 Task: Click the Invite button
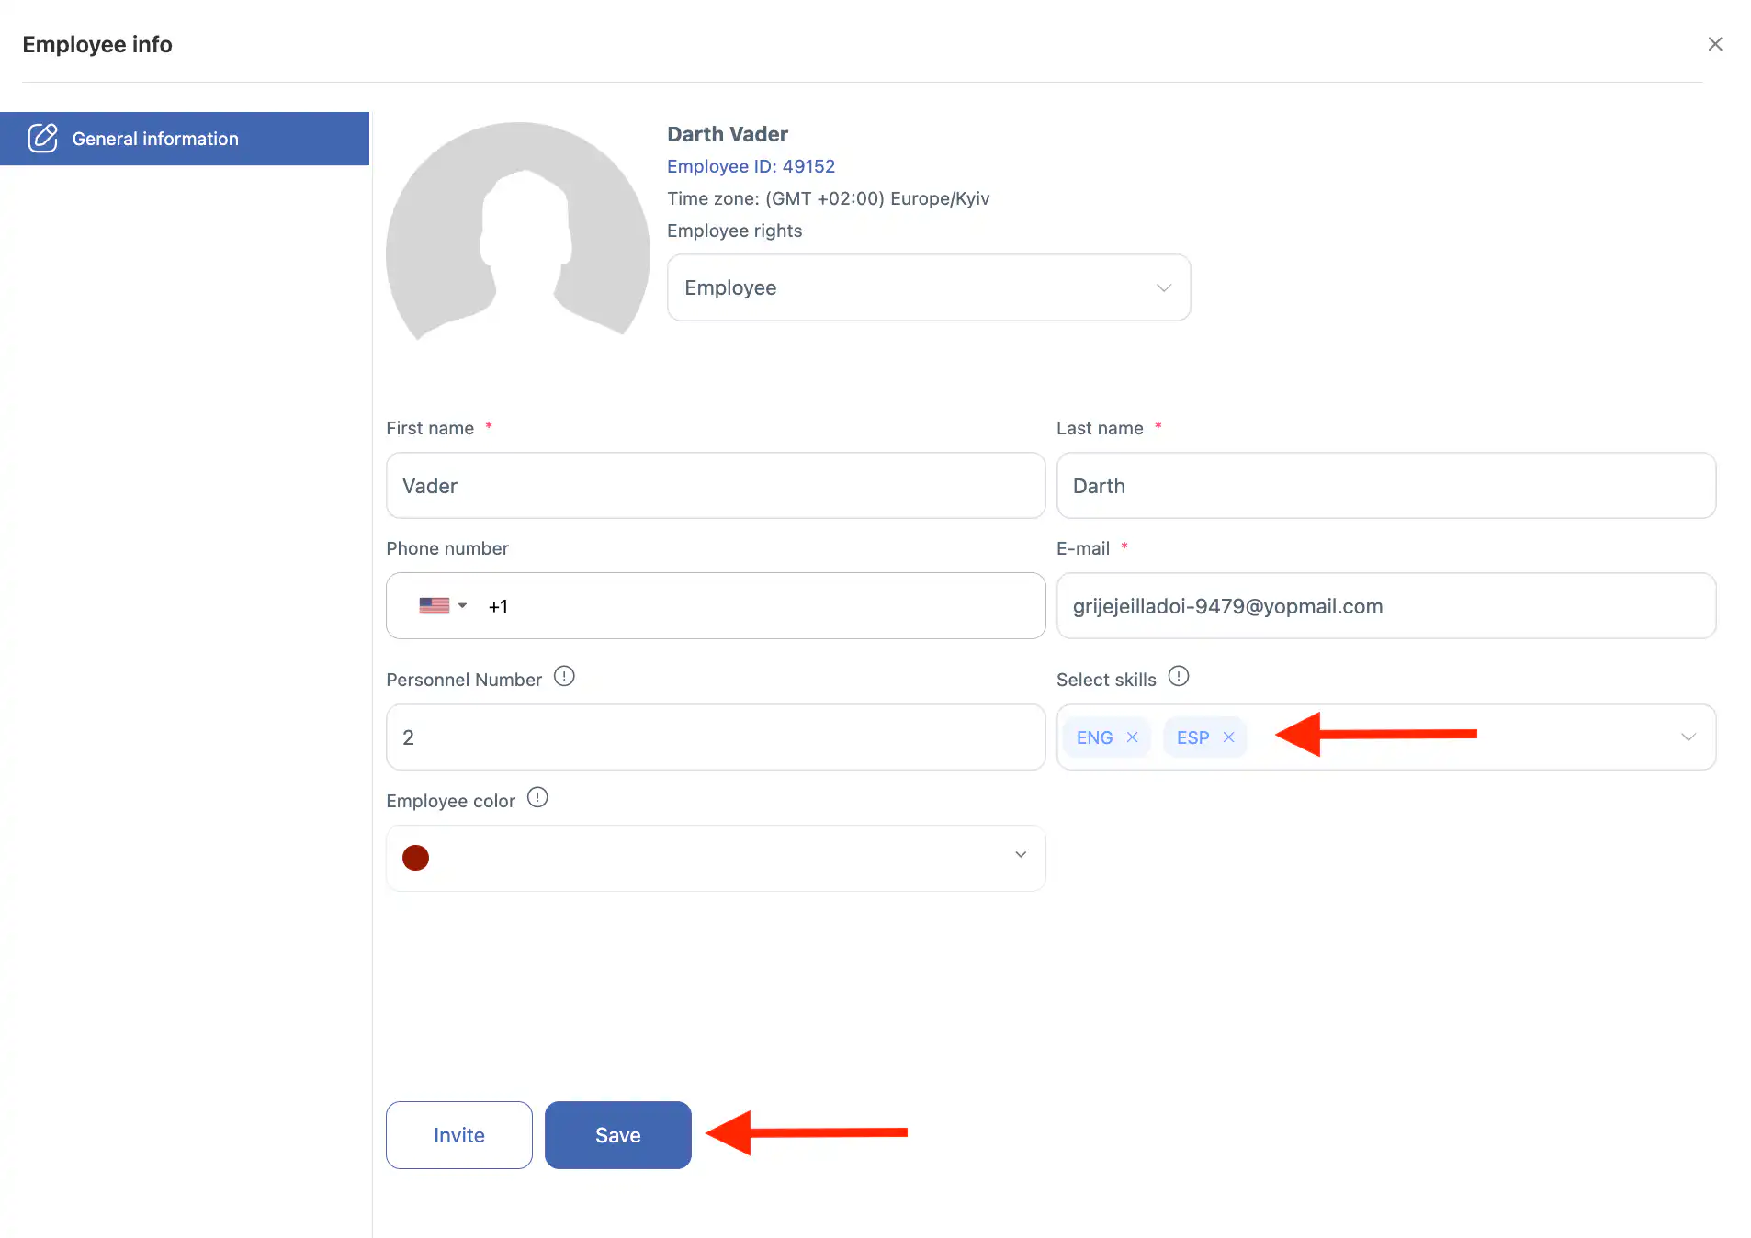tap(458, 1135)
